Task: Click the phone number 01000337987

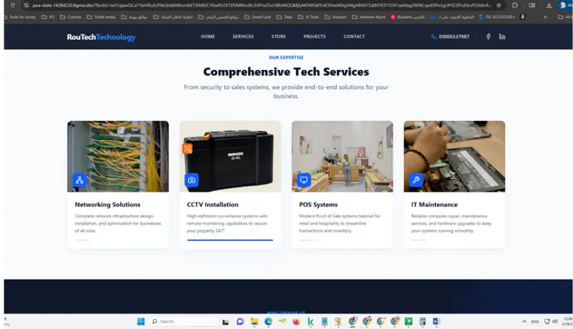Action: (454, 37)
